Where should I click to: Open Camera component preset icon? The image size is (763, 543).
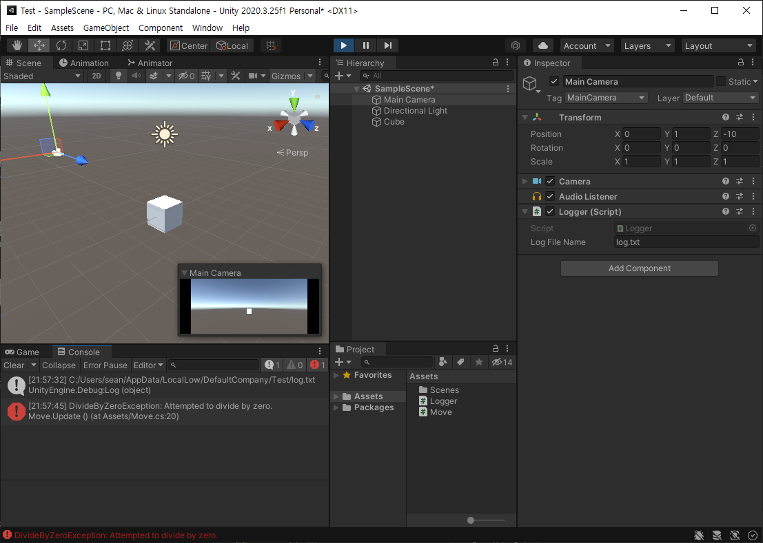(x=740, y=181)
